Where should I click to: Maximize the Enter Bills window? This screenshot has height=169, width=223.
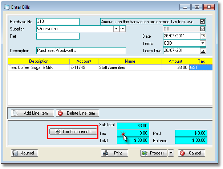tap(197, 7)
